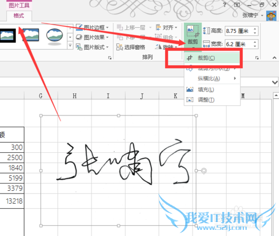This screenshot has width=279, height=236.
Task: Click the 对齐 align icon
Action: 158,27
